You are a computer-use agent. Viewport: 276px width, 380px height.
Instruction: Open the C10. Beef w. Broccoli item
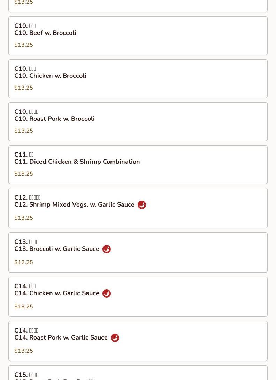(x=138, y=36)
